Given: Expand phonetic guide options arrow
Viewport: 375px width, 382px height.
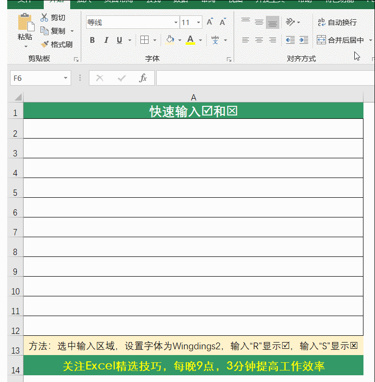Looking at the screenshot, I should 225,40.
